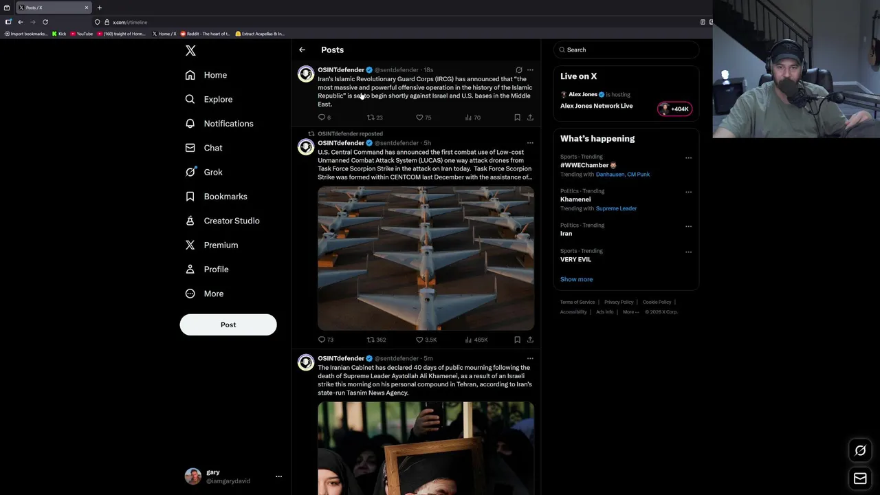The image size is (880, 495).
Task: Click the Post button
Action: pyautogui.click(x=228, y=324)
